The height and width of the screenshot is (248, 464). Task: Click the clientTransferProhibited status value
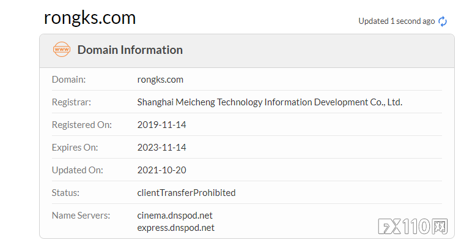pos(186,193)
